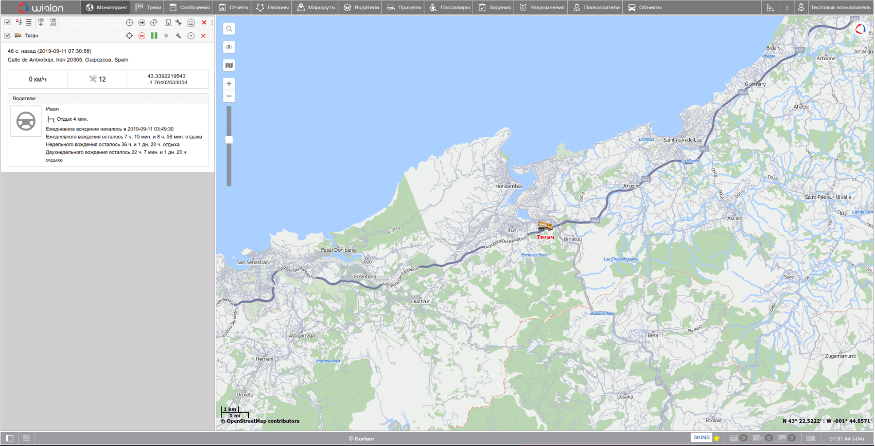Expand the three-dot menu in top bar

tap(786, 8)
